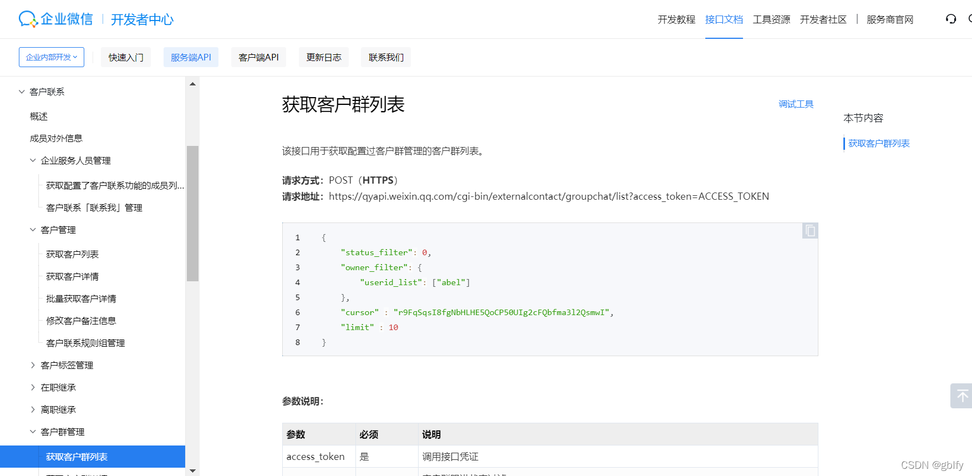Click the "cursor" code line
This screenshot has height=476, width=972.
[x=477, y=312]
